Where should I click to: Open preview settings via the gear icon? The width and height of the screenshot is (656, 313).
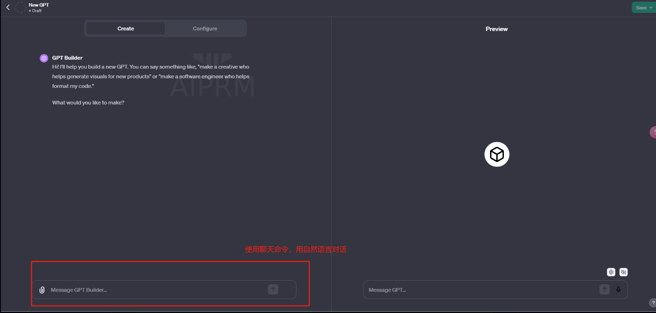[x=611, y=272]
